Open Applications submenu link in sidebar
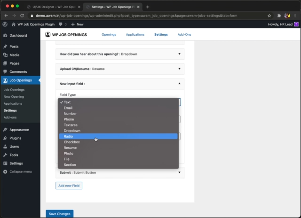This screenshot has width=301, height=218. pyautogui.click(x=13, y=103)
